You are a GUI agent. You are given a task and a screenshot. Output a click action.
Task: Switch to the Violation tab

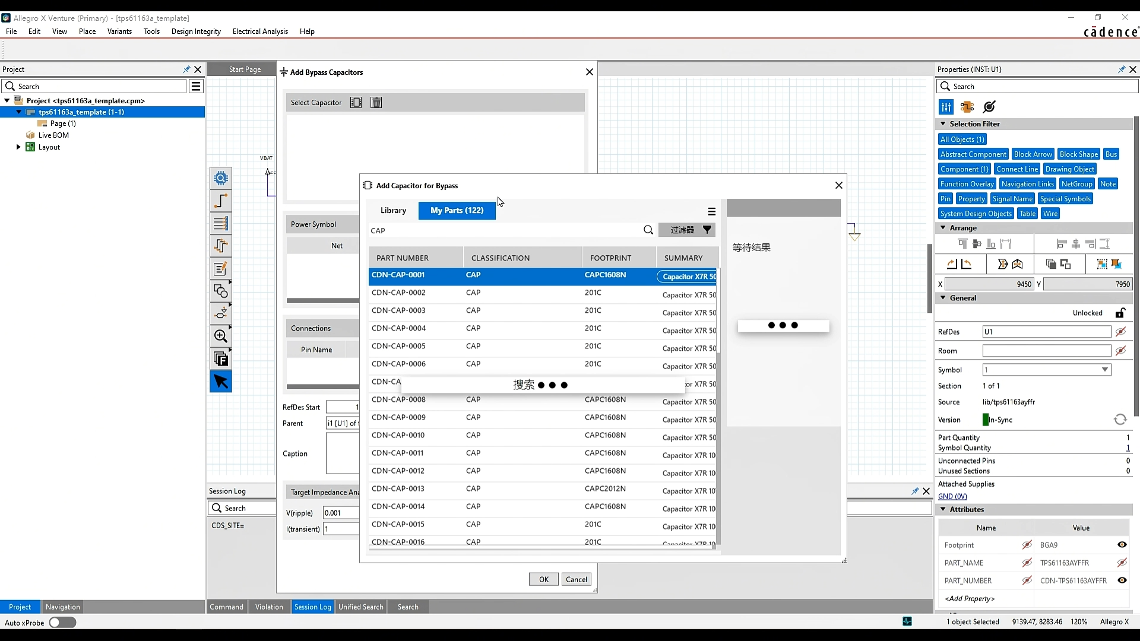[x=269, y=607]
